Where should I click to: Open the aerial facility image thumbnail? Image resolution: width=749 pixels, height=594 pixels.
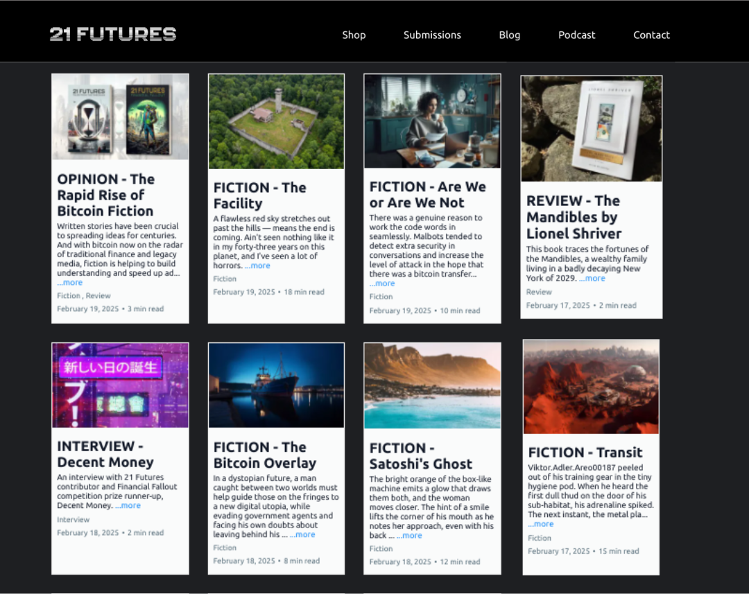pos(276,121)
